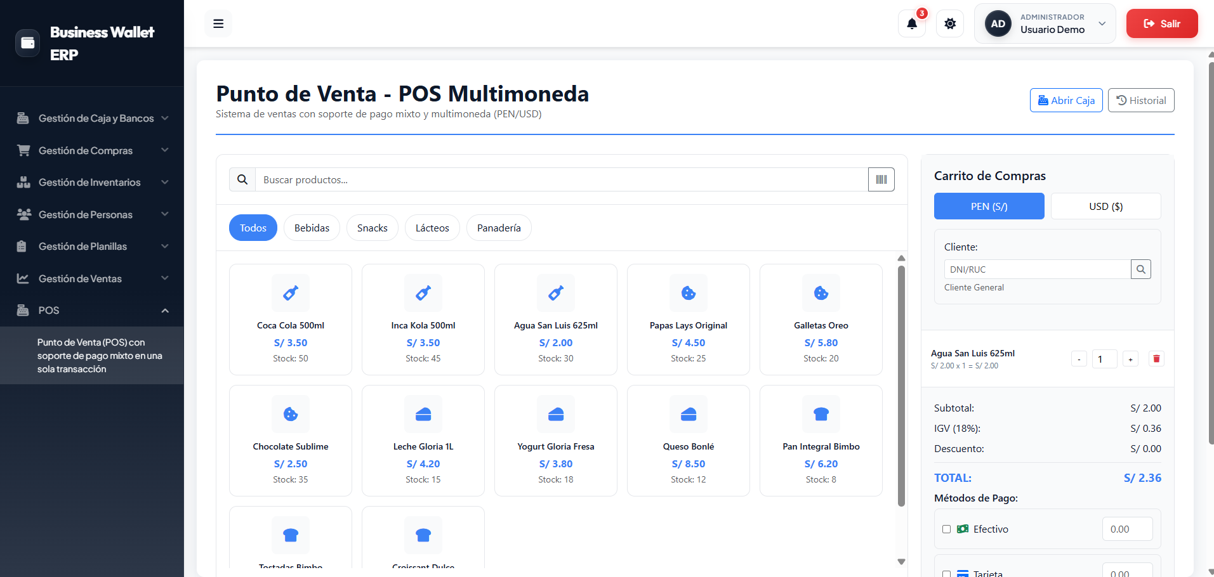
Task: Open the barcode scanner icon next to search
Action: pyautogui.click(x=881, y=179)
